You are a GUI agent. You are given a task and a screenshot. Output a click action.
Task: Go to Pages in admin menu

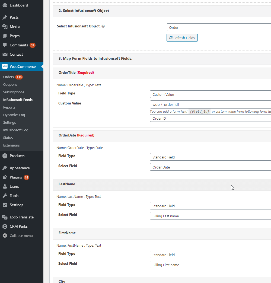pyautogui.click(x=15, y=36)
